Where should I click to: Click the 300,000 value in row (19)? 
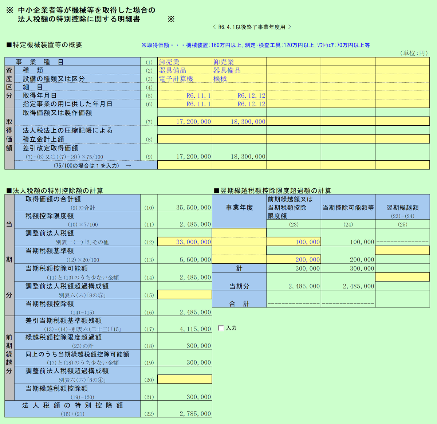[199, 362]
